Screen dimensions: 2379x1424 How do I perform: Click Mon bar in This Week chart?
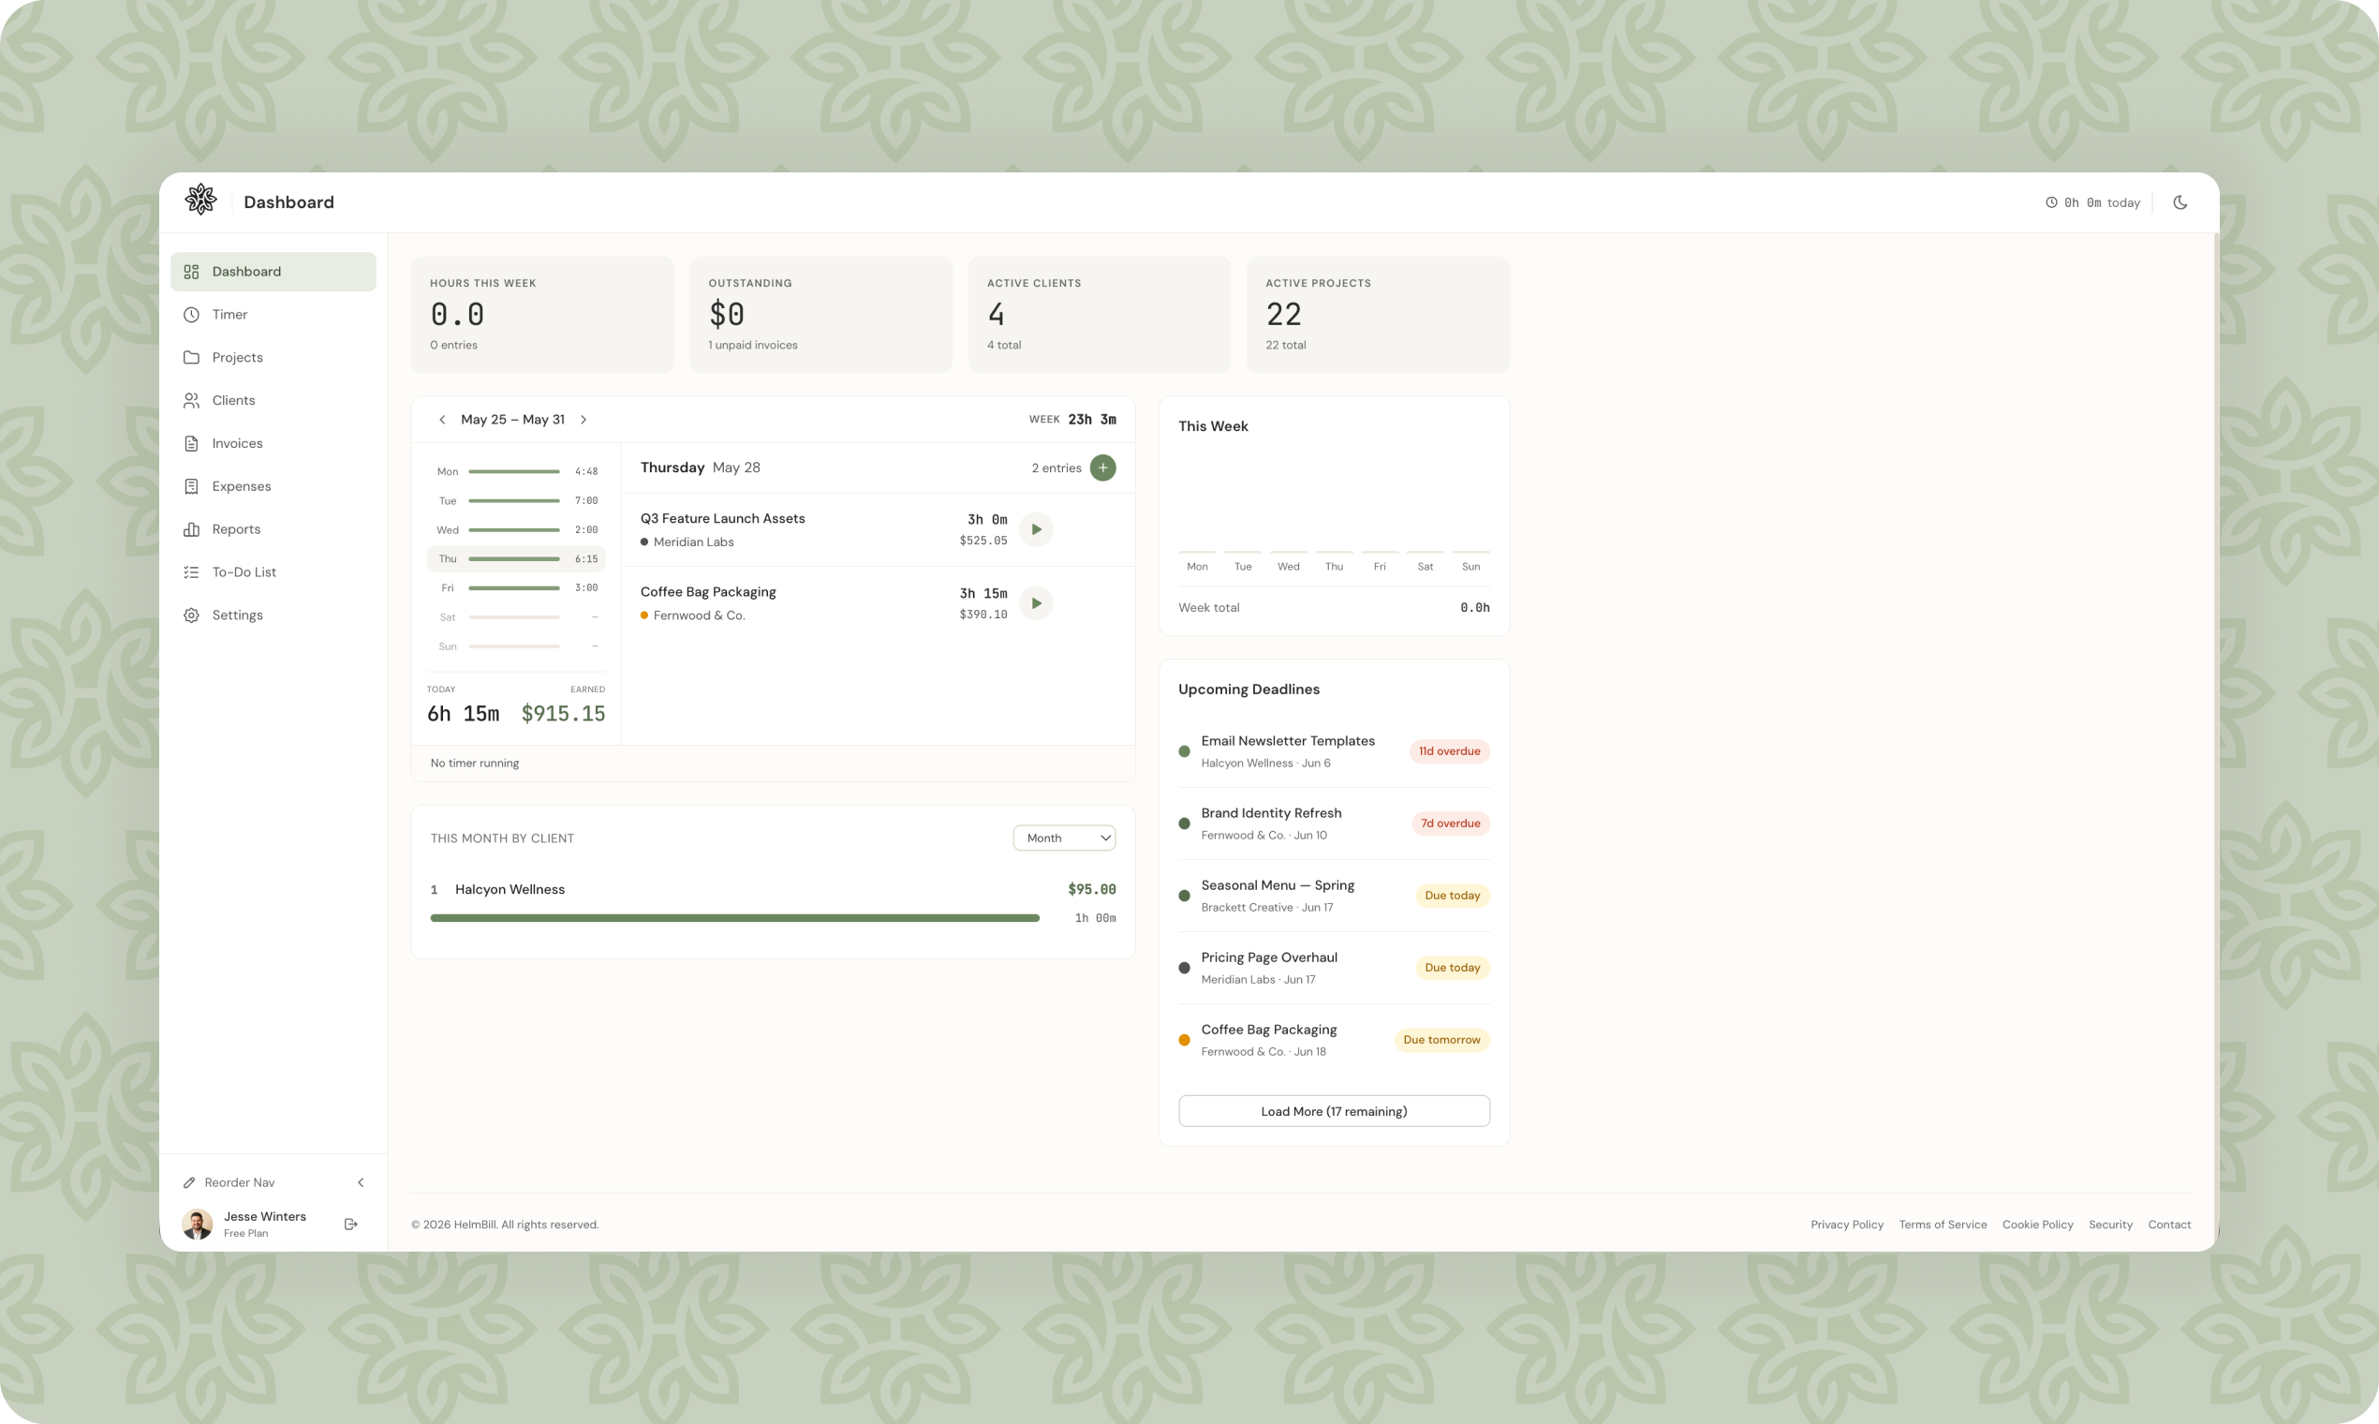point(1197,552)
